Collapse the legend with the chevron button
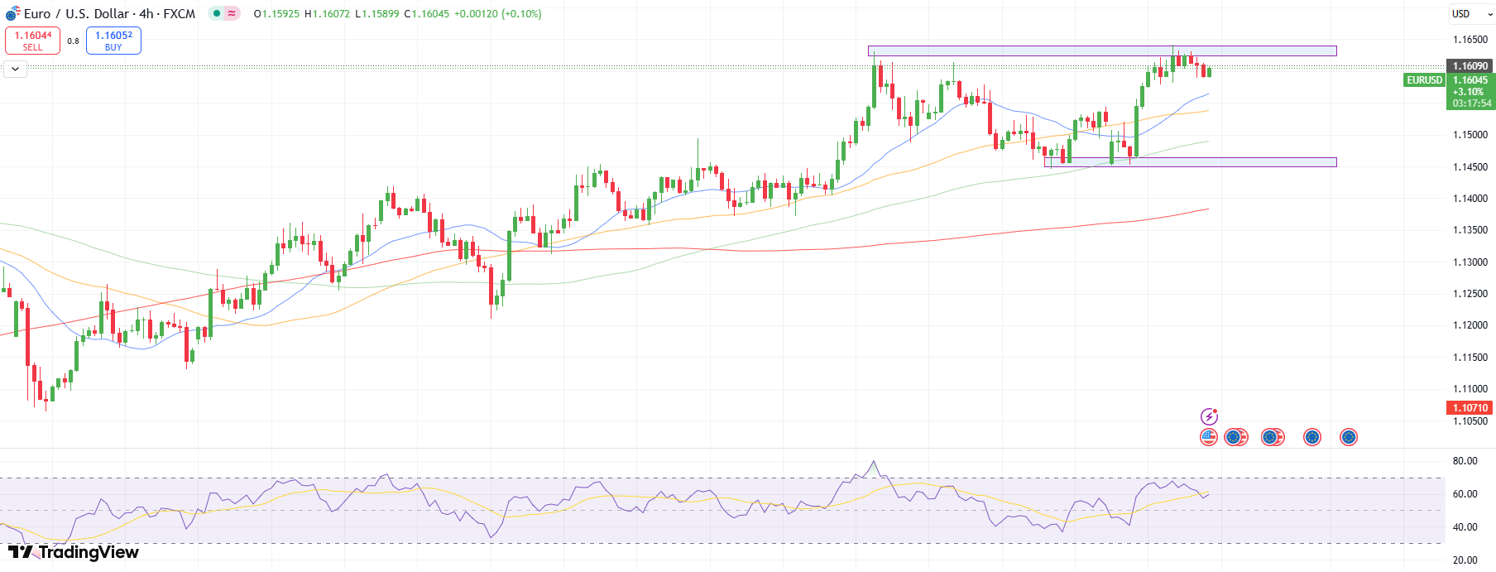This screenshot has width=1496, height=572. 15,70
